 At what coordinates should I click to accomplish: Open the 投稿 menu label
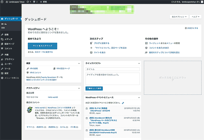pyautogui.click(x=6, y=35)
